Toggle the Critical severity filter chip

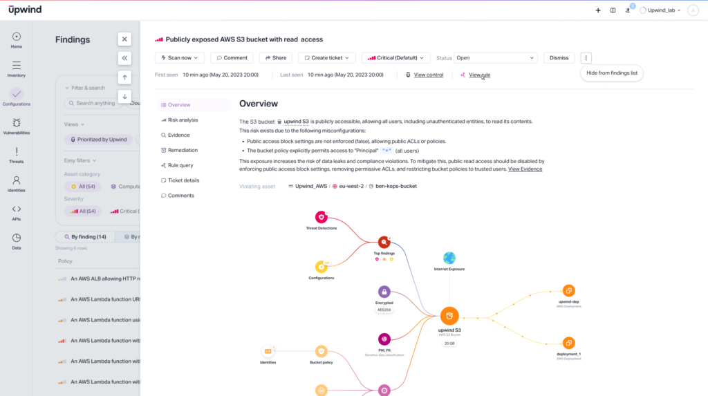(x=124, y=211)
